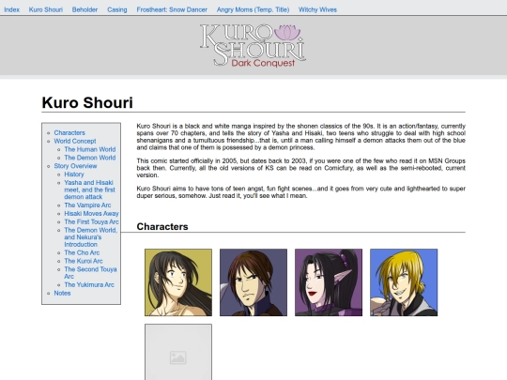Go to the Beholder page
Image resolution: width=507 pixels, height=380 pixels.
[x=84, y=9]
